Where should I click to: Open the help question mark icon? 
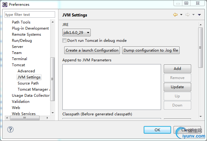tap(10, 129)
